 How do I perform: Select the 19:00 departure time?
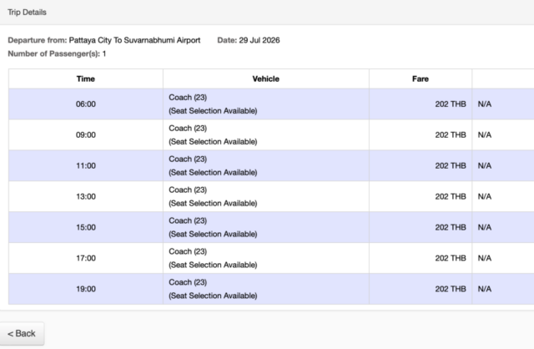click(x=86, y=289)
